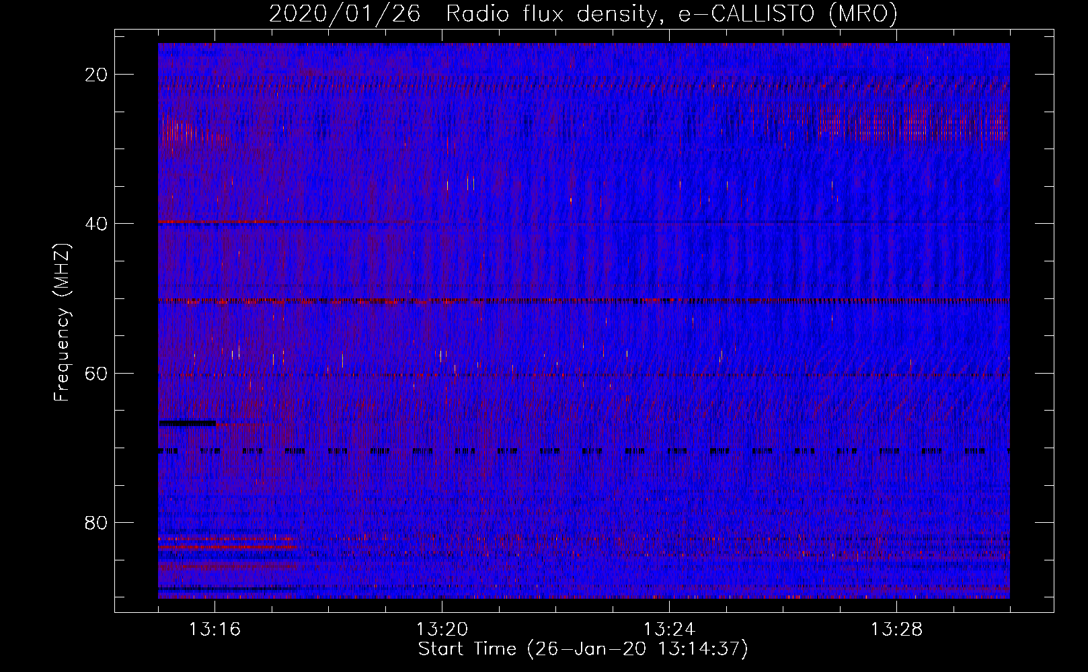This screenshot has height=672, width=1088.
Task: Click the '40' frequency tick label
Action: tap(97, 224)
